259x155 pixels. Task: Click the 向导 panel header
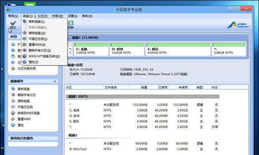pos(15,36)
